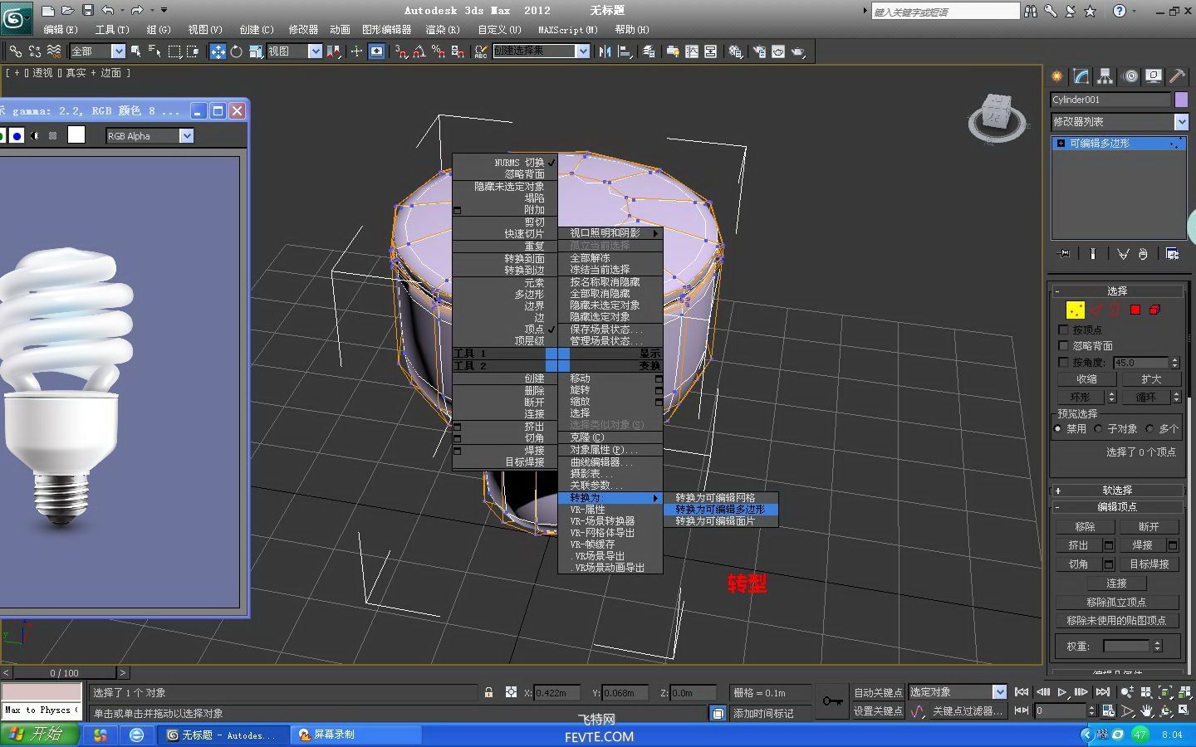Open the 编辑(E) menu
This screenshot has width=1196, height=747.
click(60, 30)
